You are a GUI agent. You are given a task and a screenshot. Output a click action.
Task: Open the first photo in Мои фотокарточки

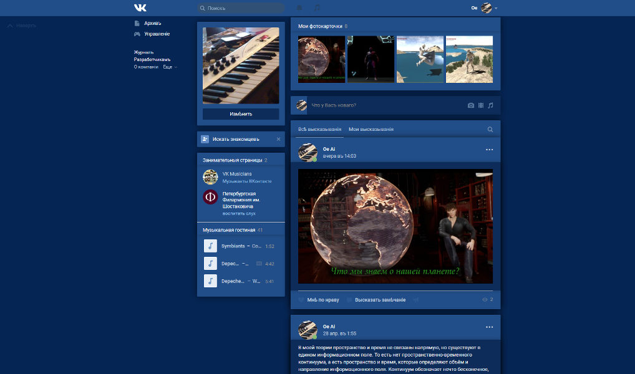click(x=321, y=59)
